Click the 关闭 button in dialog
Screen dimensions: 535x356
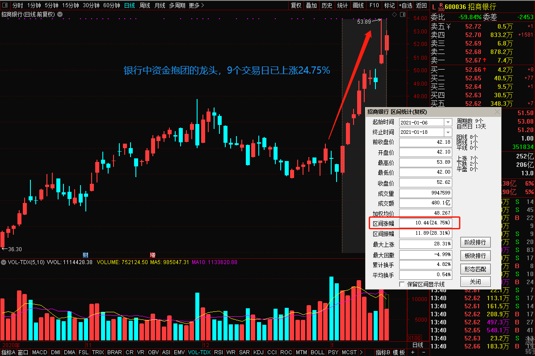click(475, 281)
